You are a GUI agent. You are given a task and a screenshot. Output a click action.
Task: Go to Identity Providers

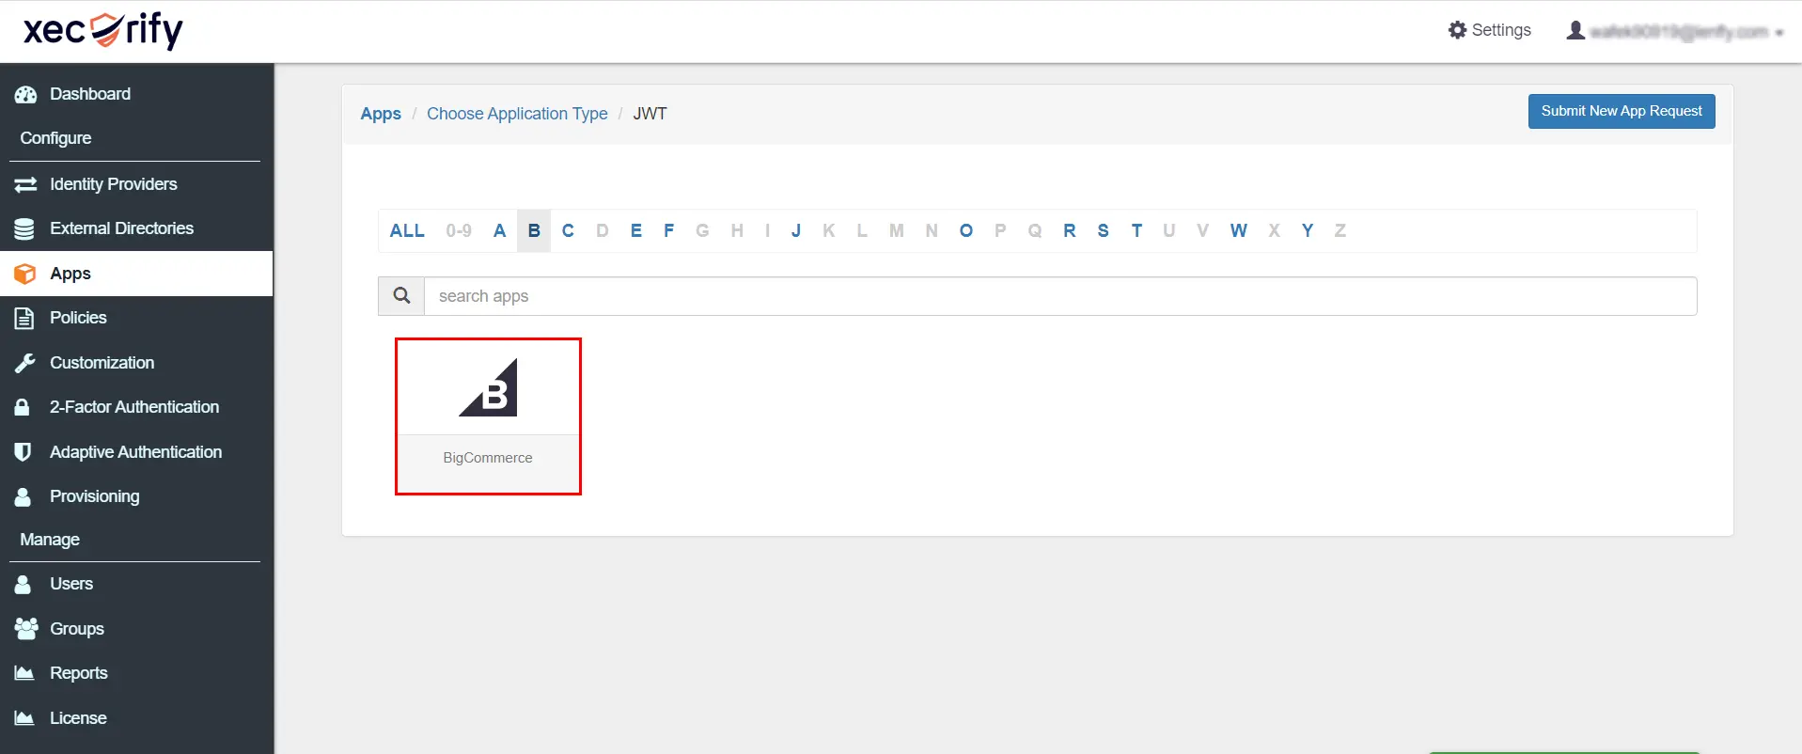pyautogui.click(x=114, y=184)
